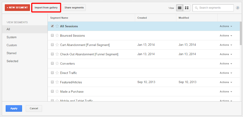Star the Bounced Sessions segment
Screen dimensions: 243x117
pos(57,36)
